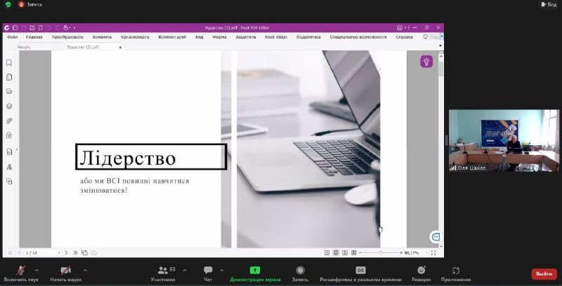Expand audio options arrow beside microphone
The width and height of the screenshot is (562, 286).
[x=37, y=271]
